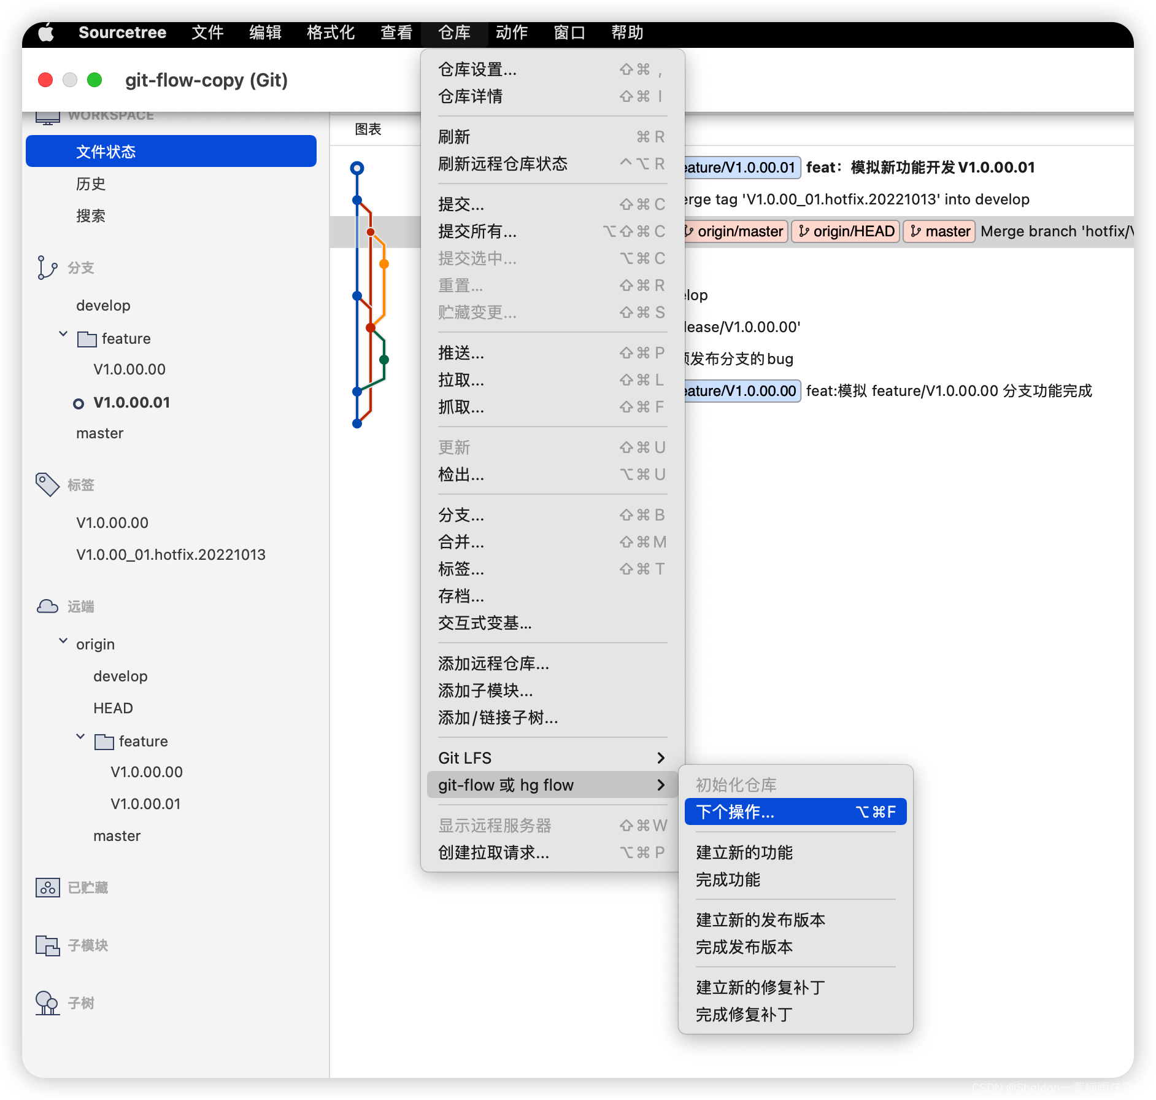This screenshot has width=1156, height=1100.
Task: Open the Apple menu
Action: [x=46, y=33]
